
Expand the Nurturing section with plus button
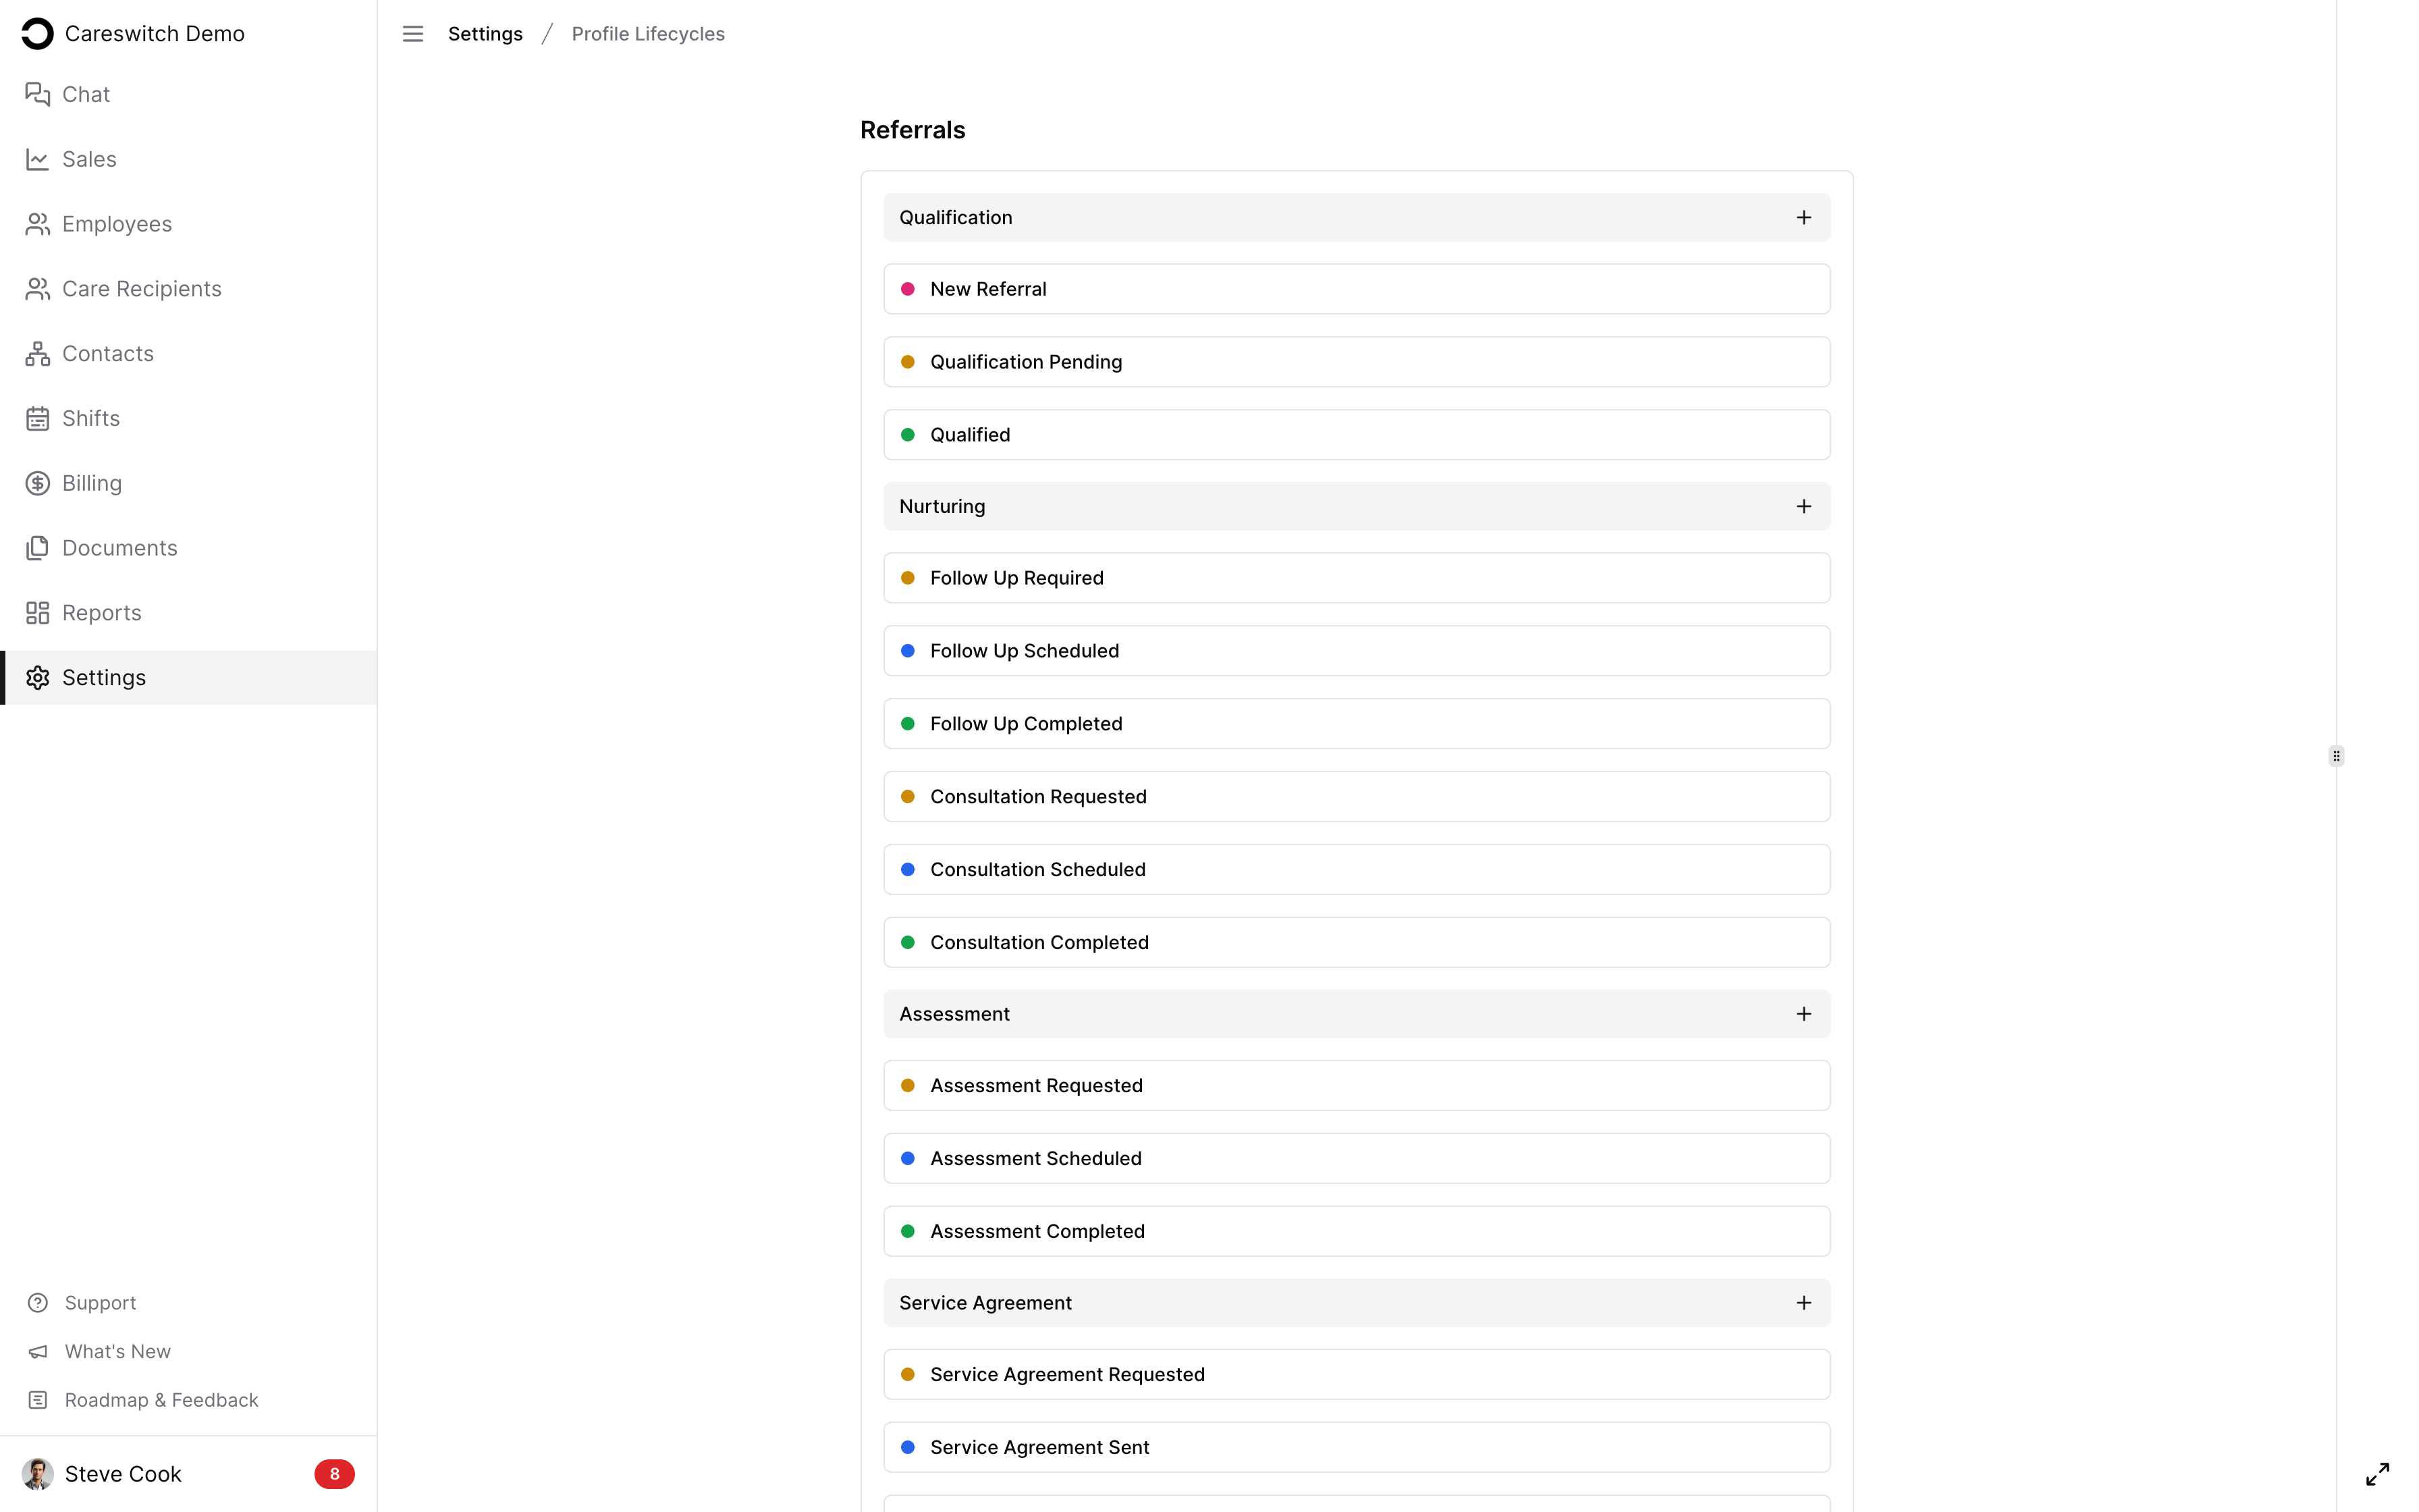pyautogui.click(x=1804, y=505)
